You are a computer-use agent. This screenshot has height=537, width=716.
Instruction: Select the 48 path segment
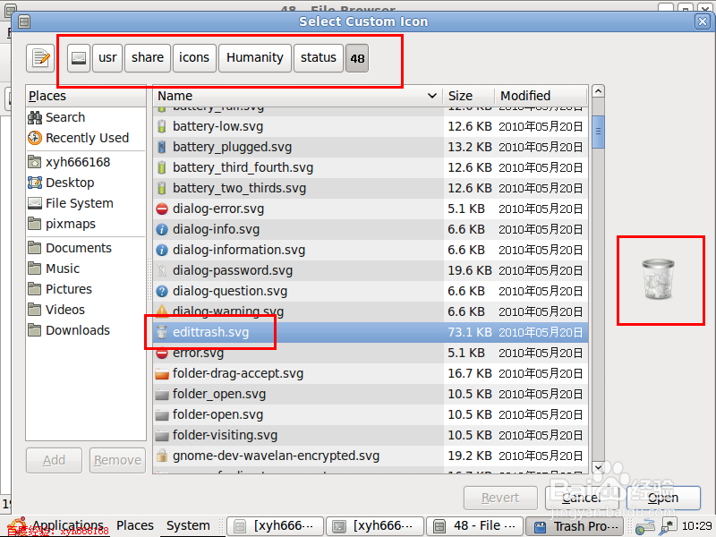pos(357,58)
